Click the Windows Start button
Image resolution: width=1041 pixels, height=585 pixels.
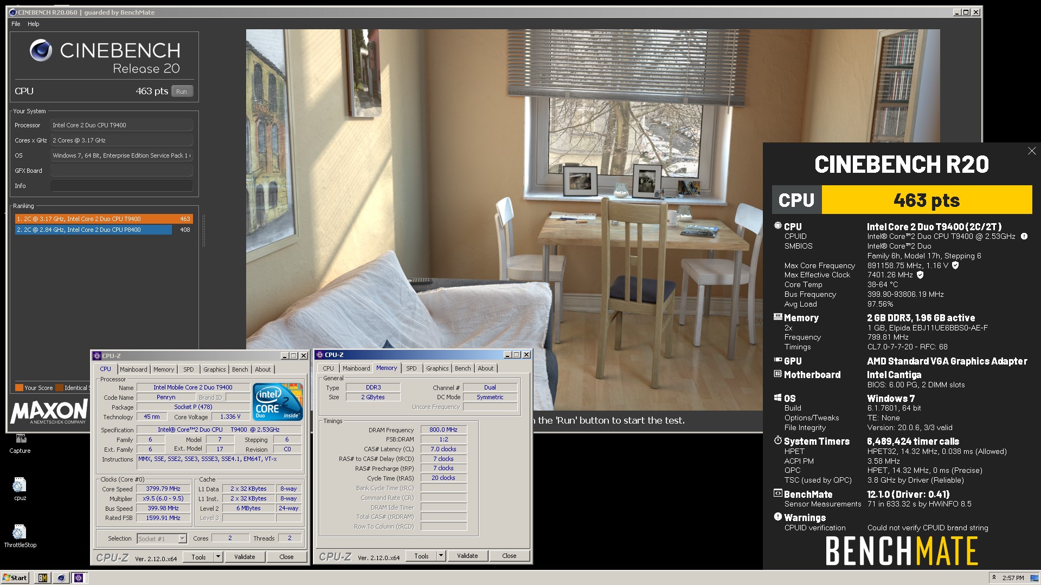pos(15,578)
